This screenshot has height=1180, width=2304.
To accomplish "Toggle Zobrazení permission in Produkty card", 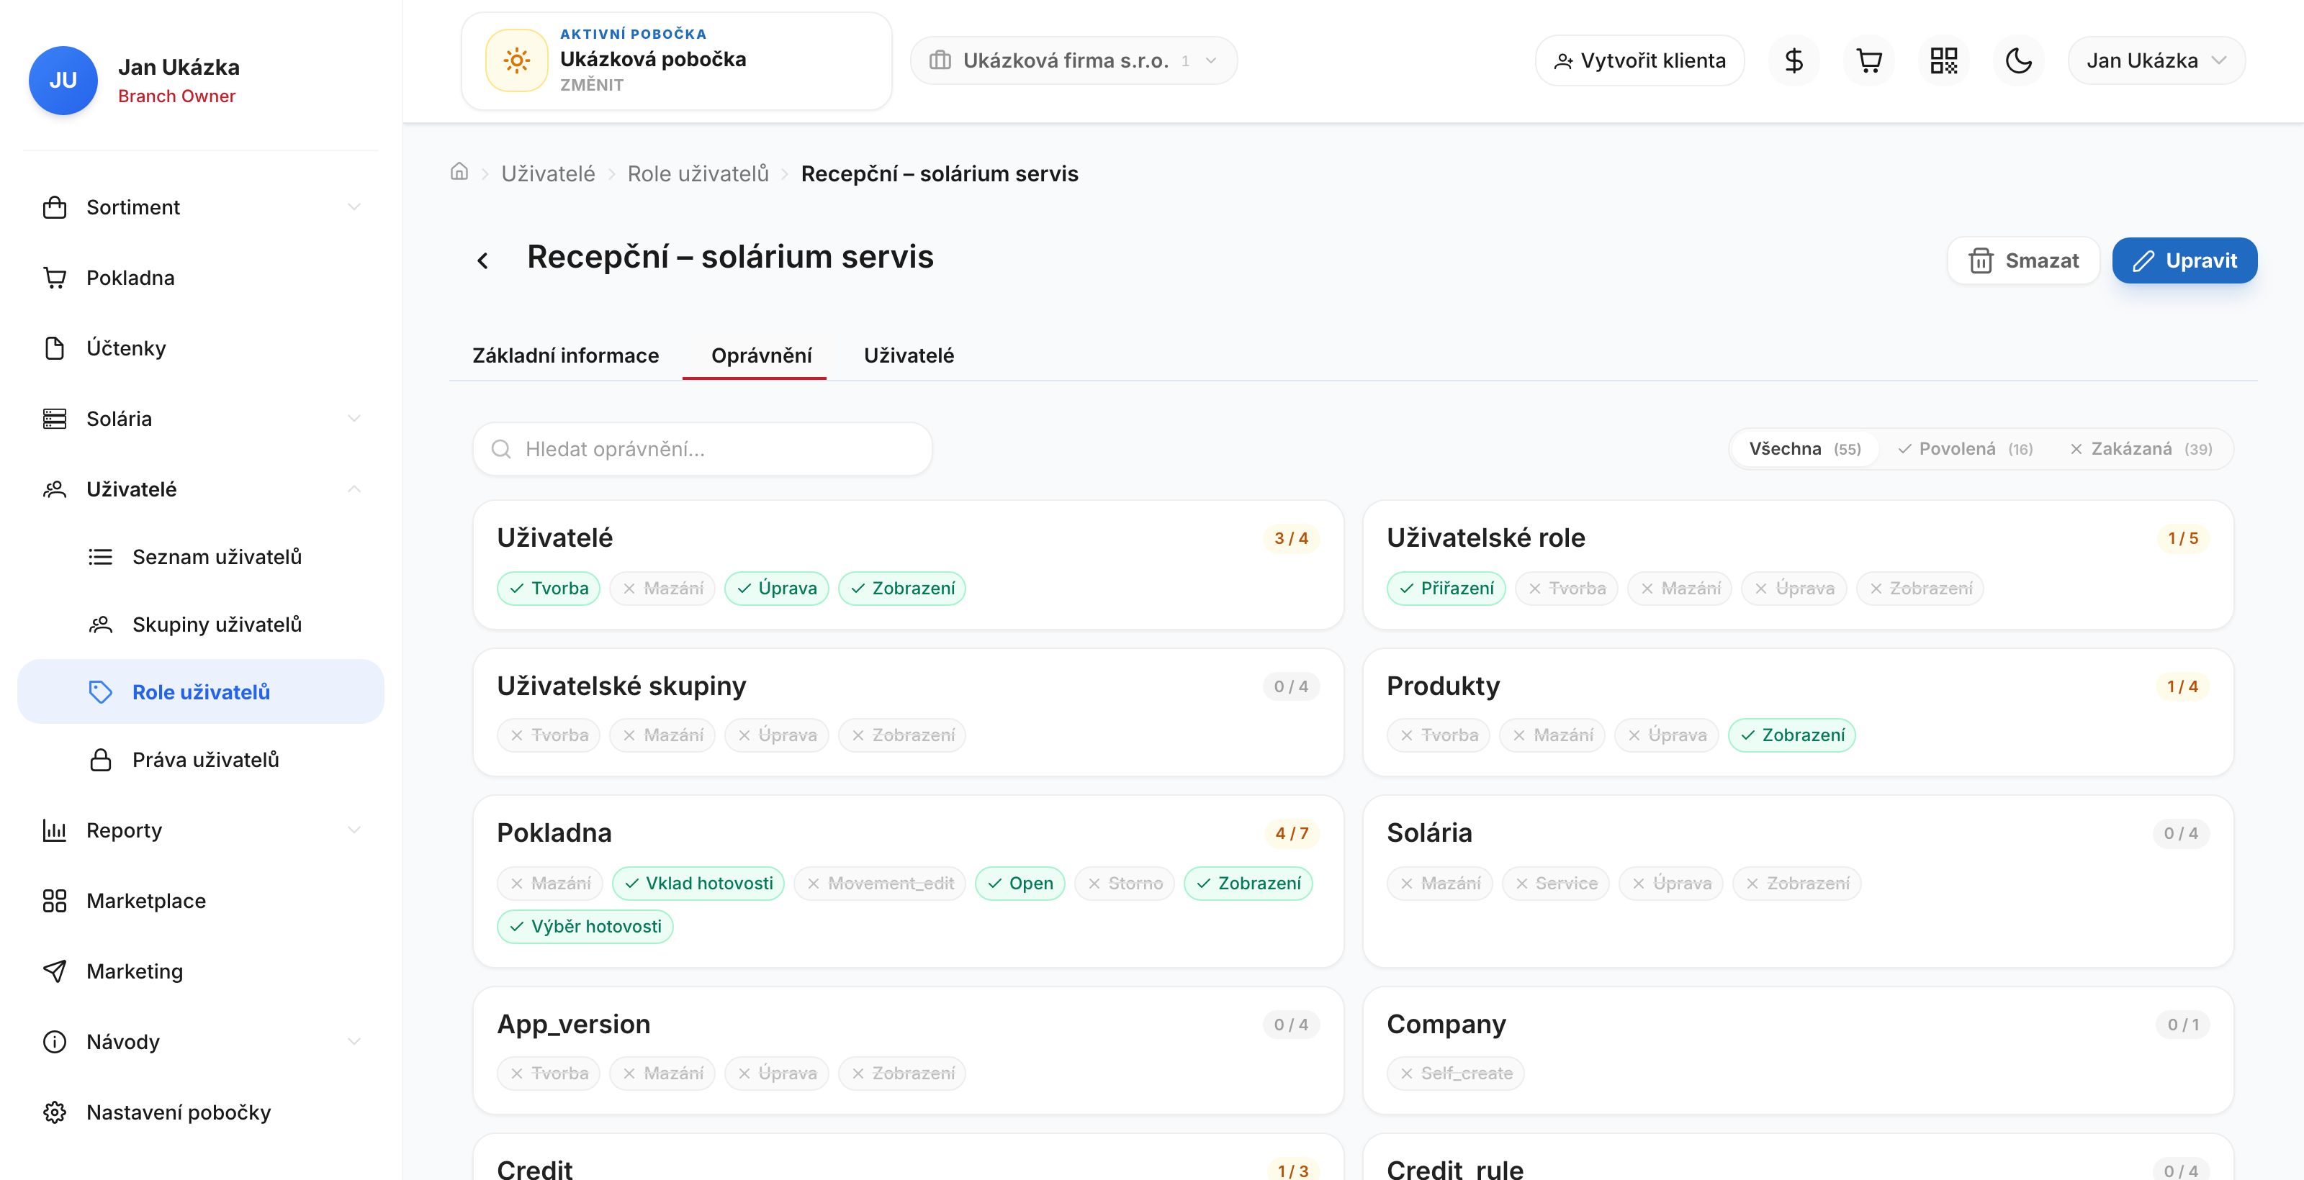I will pos(1791,735).
